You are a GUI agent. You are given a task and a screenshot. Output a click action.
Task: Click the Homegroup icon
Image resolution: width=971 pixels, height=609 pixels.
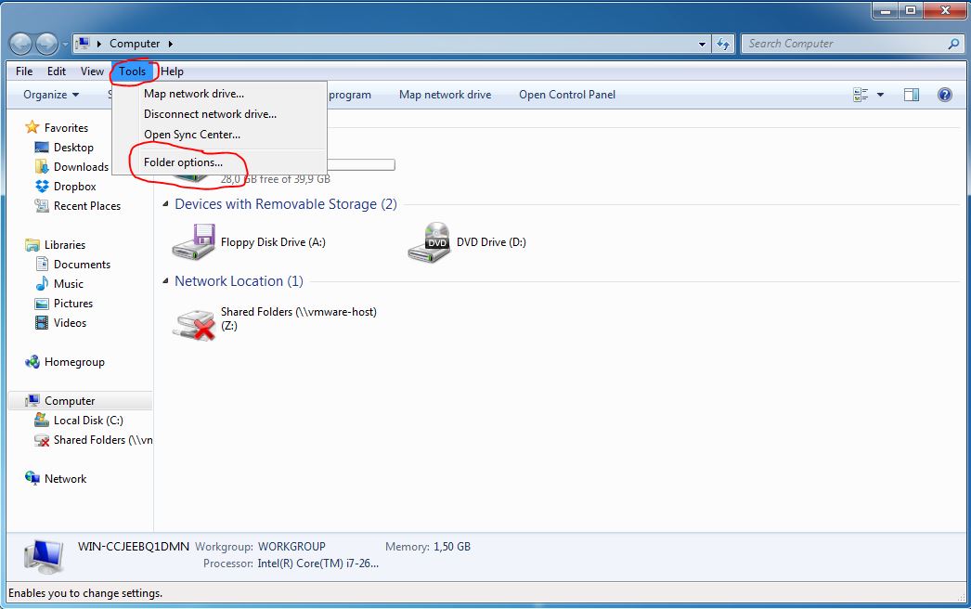pyautogui.click(x=32, y=362)
